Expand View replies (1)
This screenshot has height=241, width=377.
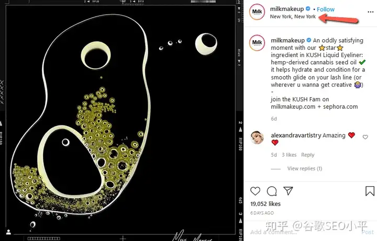[305, 168]
